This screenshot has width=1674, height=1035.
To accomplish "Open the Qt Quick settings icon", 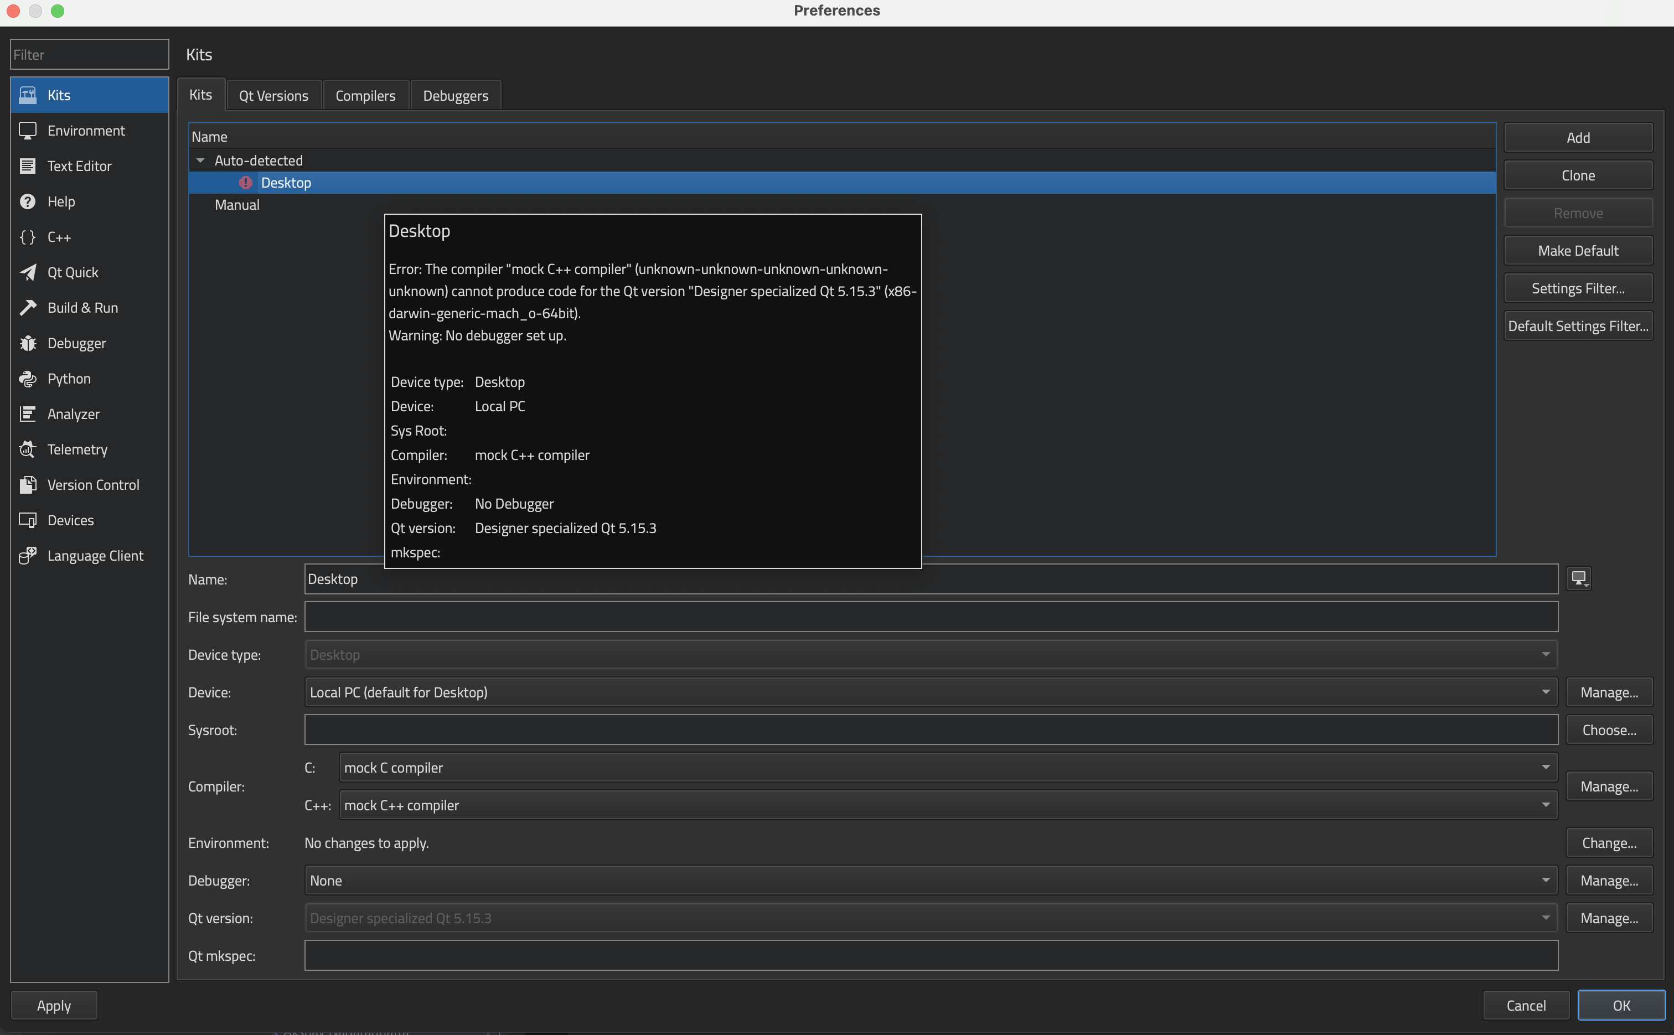I will point(27,272).
